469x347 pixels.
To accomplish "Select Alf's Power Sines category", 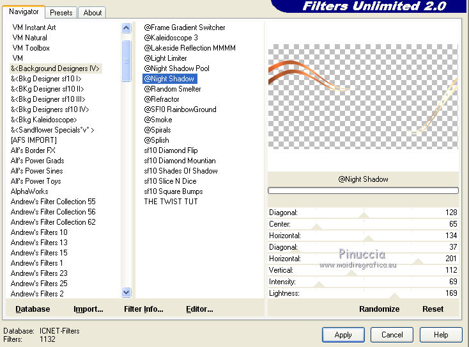I will pos(37,171).
